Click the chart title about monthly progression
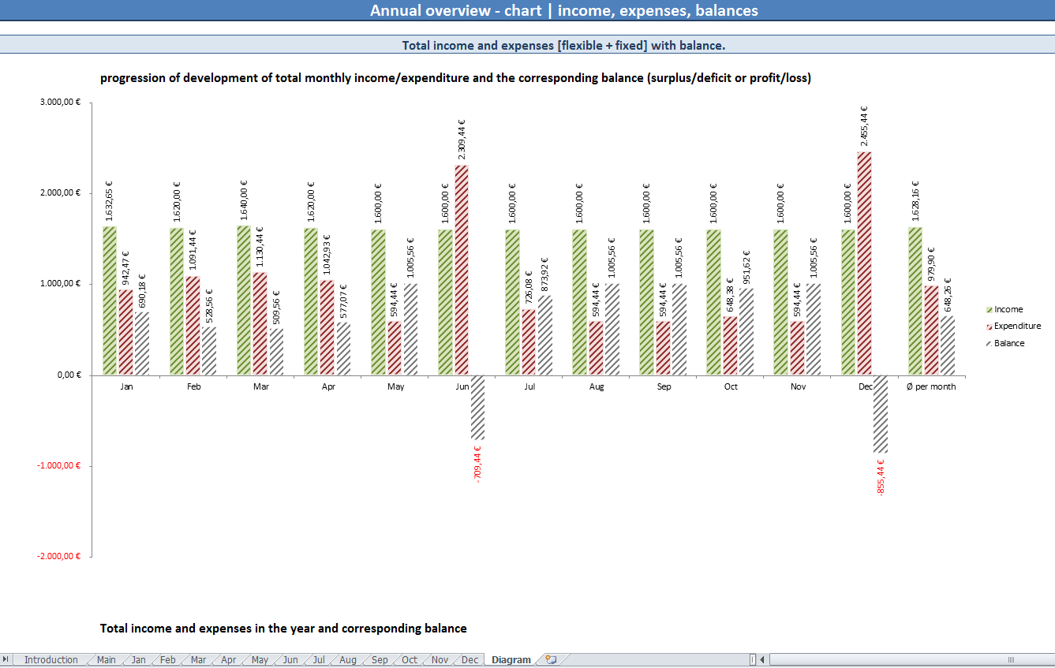The width and height of the screenshot is (1055, 668). click(455, 78)
